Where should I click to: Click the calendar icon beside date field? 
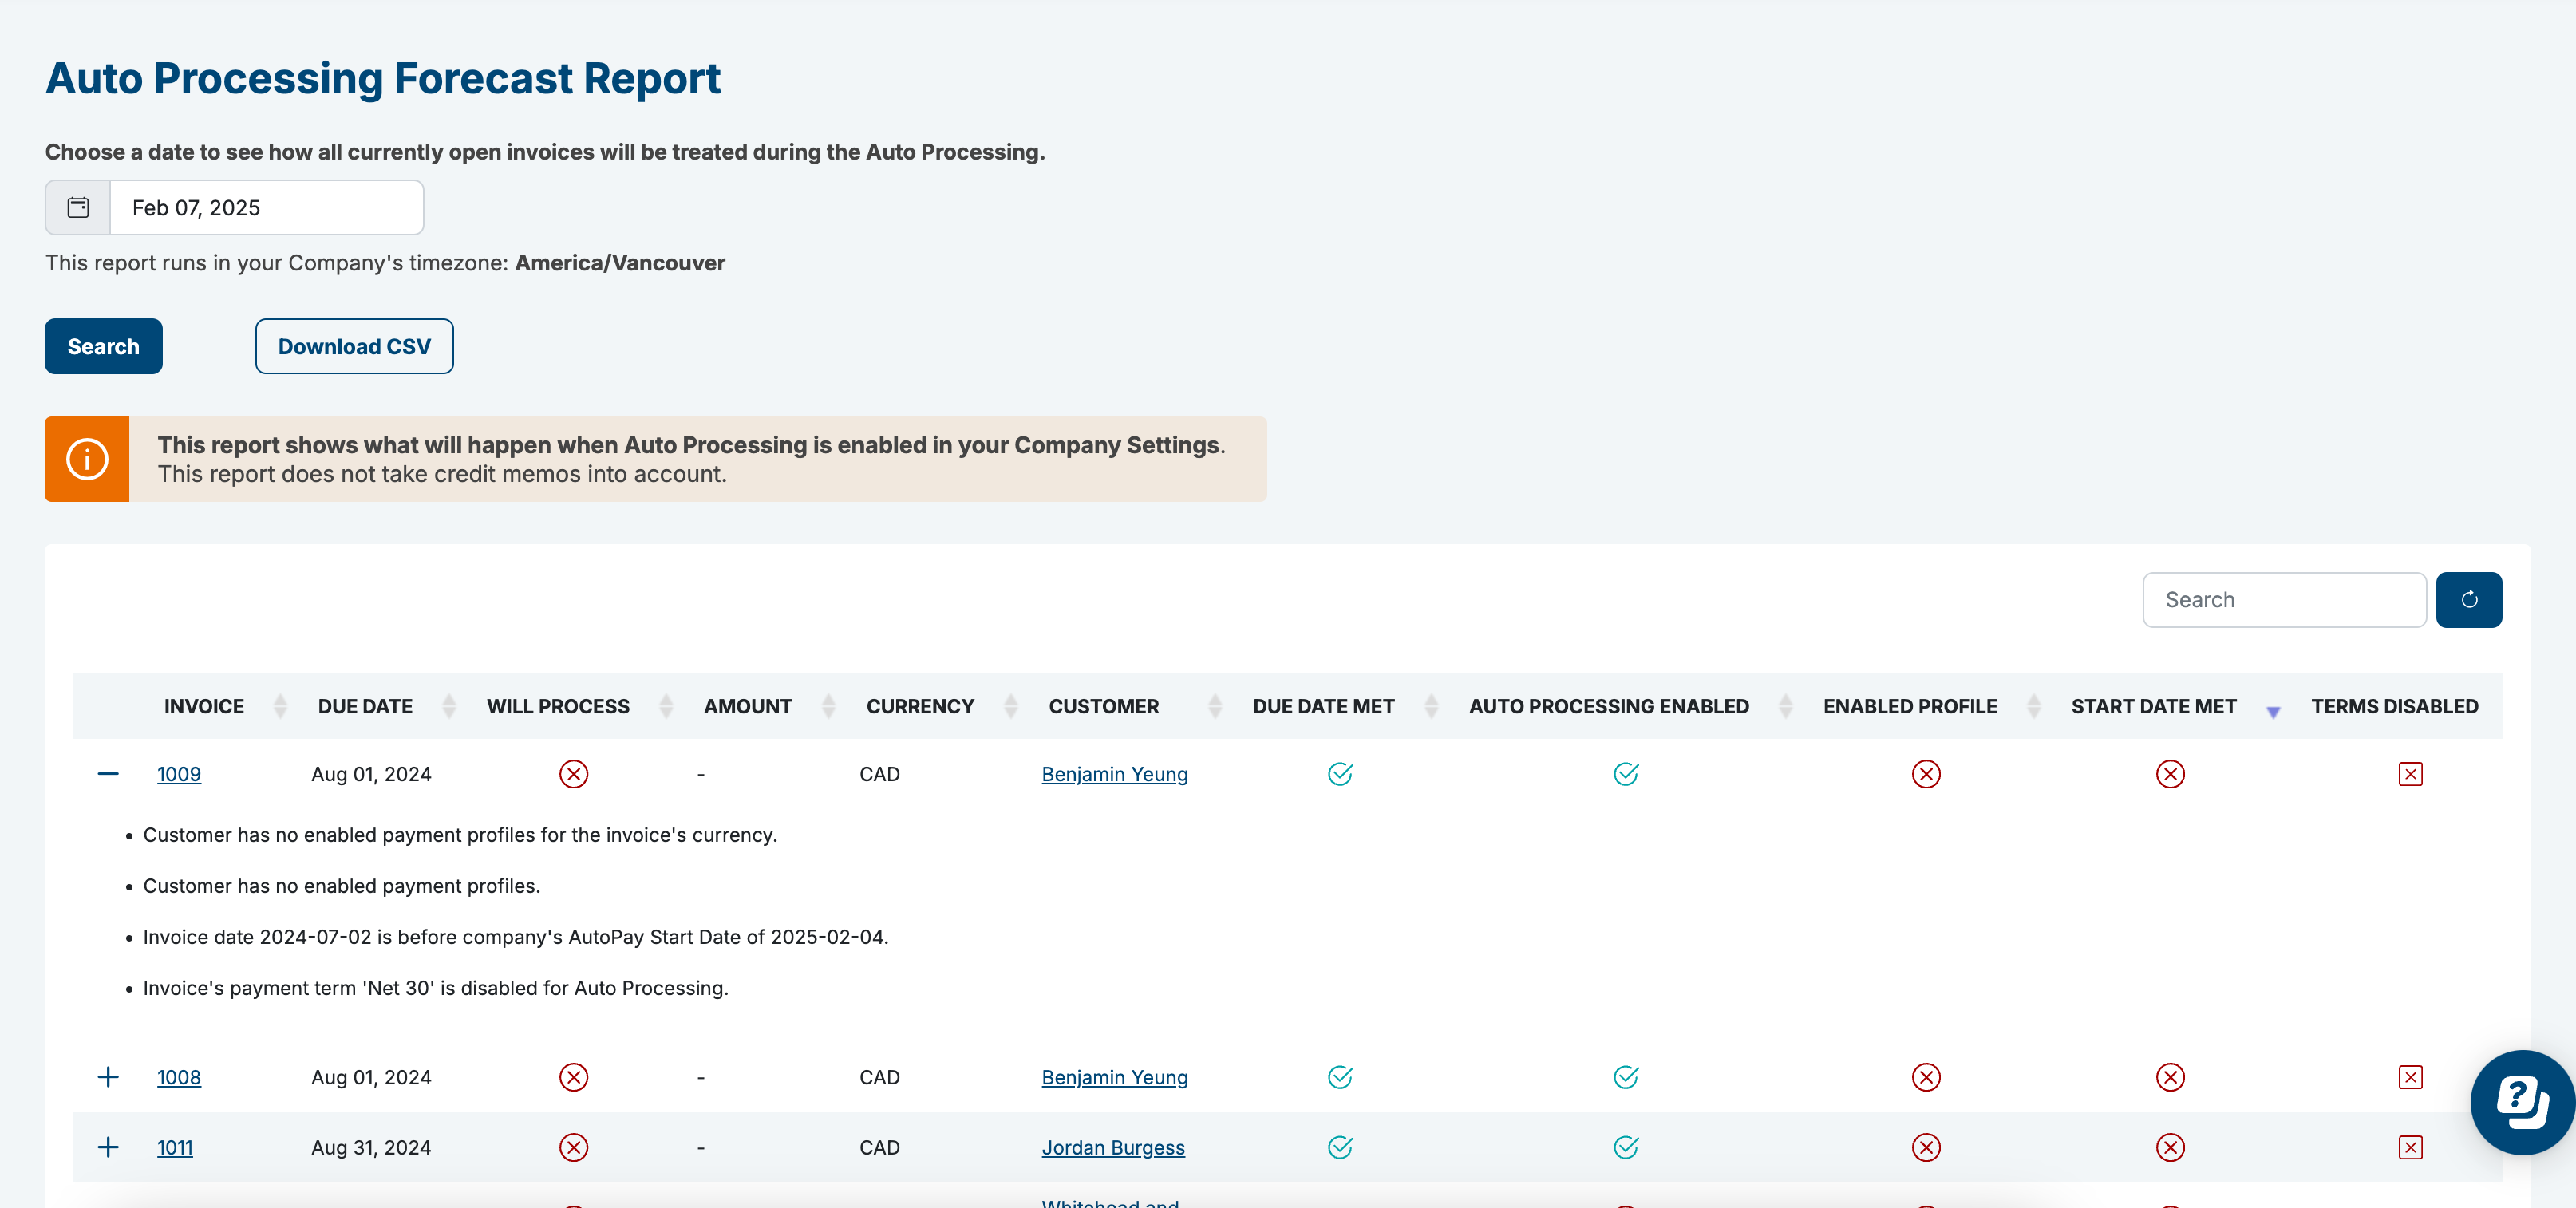[78, 207]
